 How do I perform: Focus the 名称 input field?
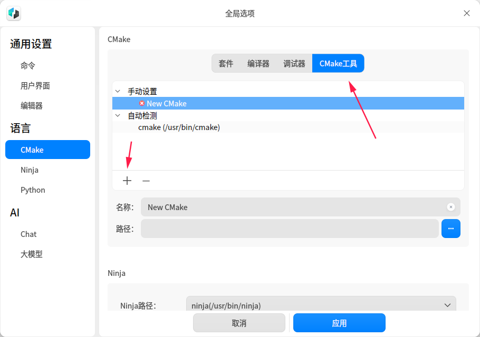tap(300, 207)
